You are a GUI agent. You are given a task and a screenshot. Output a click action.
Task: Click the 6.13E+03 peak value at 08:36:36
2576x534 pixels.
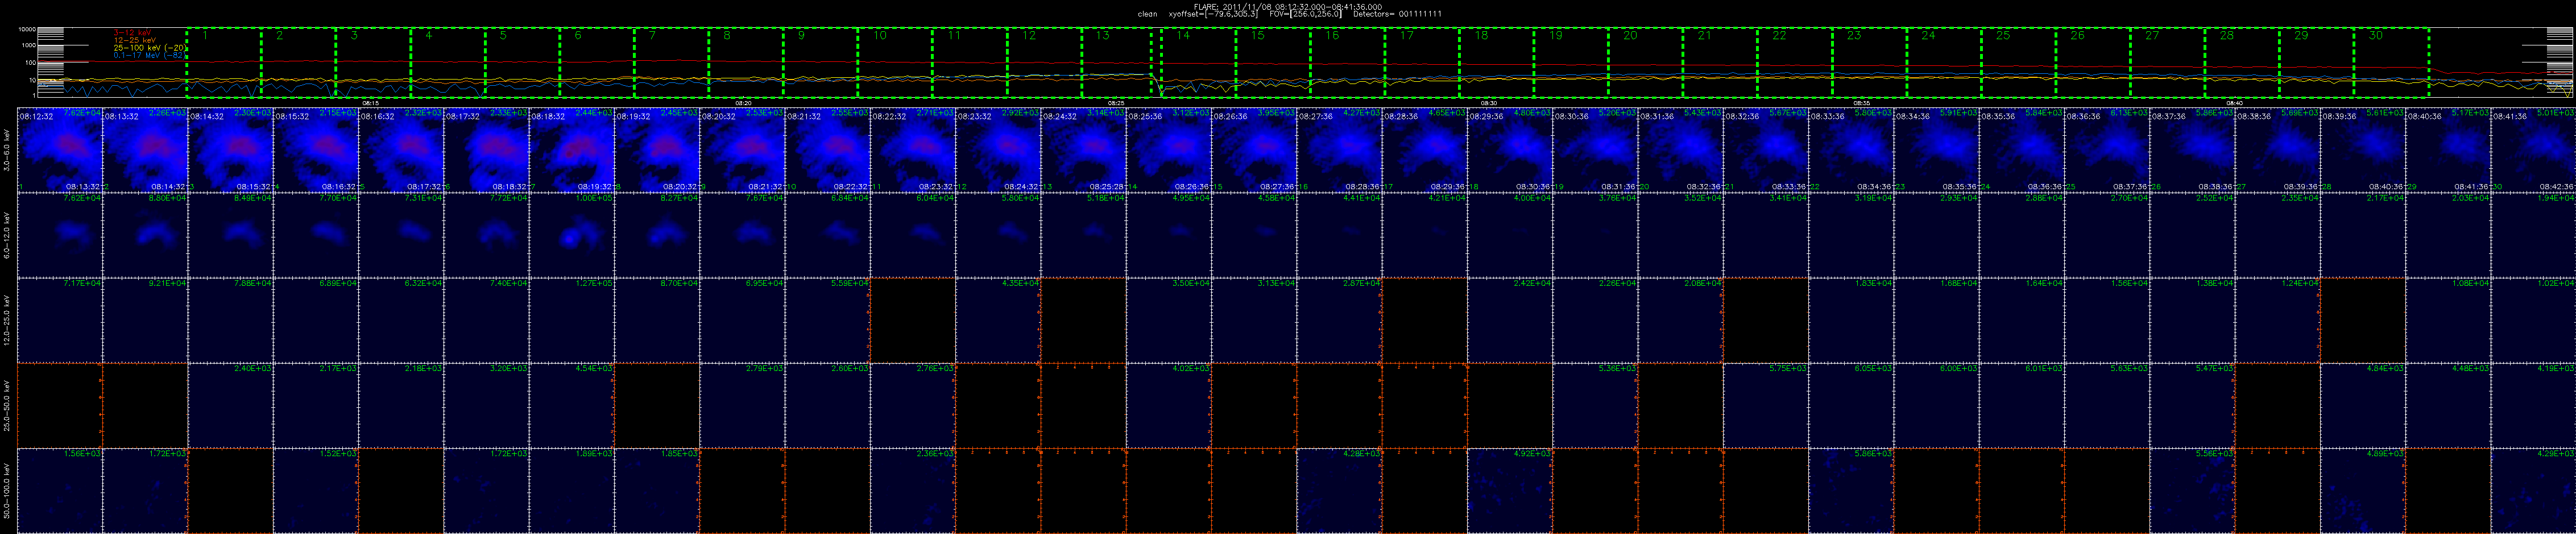tap(2130, 114)
